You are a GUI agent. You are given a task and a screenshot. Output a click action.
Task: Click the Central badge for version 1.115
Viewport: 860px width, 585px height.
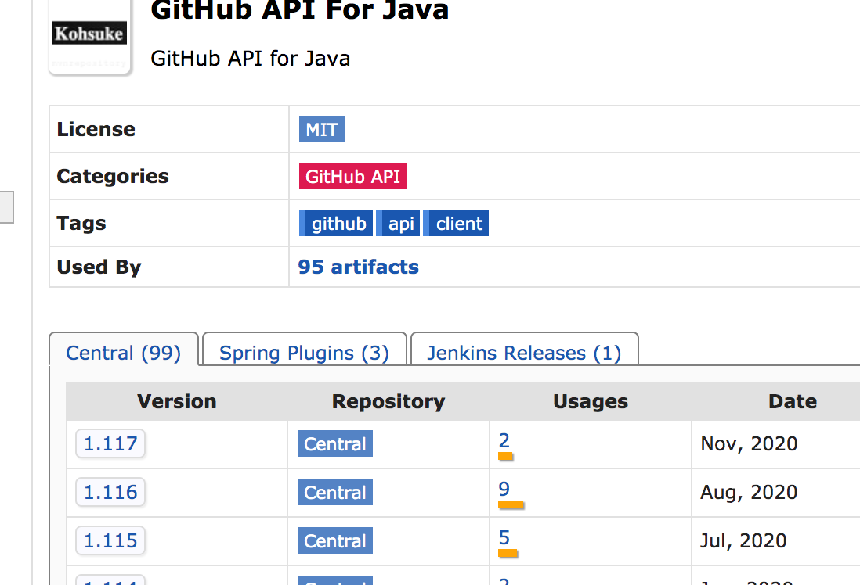coord(335,541)
